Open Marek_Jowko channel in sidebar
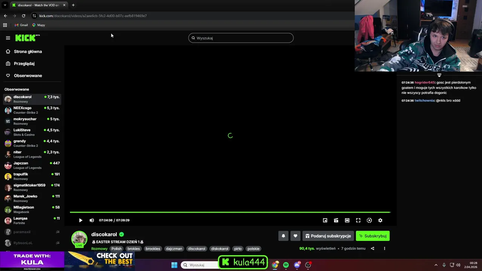The image size is (482, 271). [32, 198]
